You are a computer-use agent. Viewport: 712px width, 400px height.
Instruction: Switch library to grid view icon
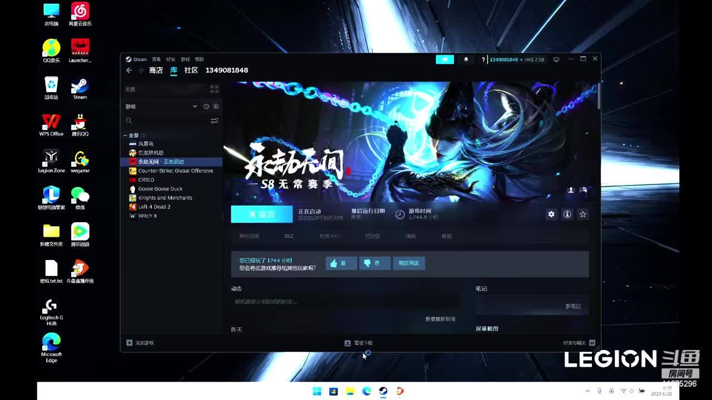click(214, 89)
